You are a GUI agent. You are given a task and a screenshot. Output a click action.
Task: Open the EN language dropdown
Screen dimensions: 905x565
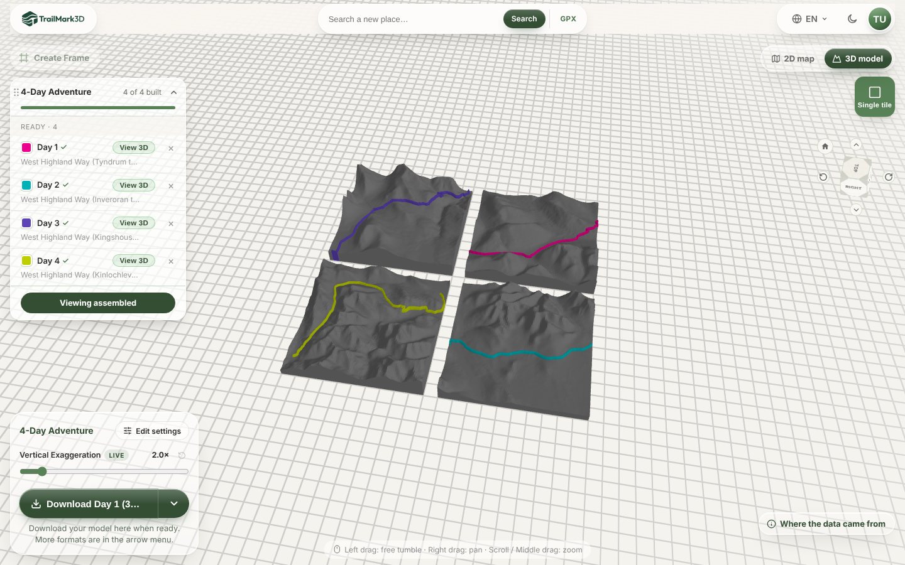point(809,19)
